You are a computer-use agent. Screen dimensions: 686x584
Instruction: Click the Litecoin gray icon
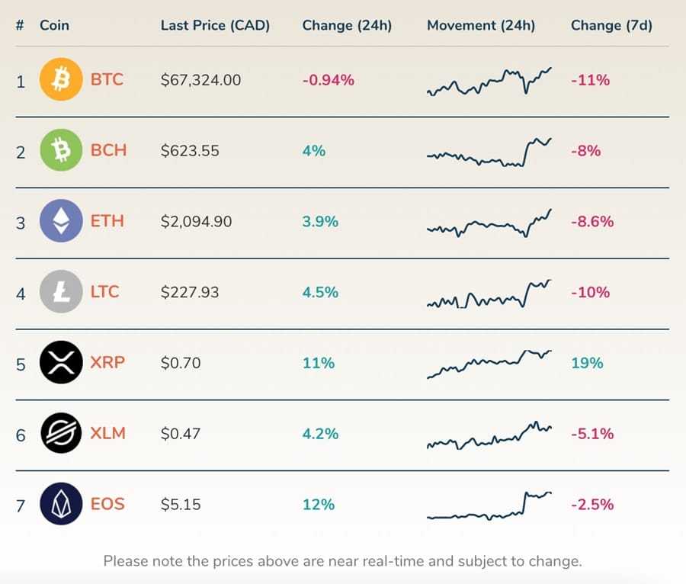click(x=59, y=292)
